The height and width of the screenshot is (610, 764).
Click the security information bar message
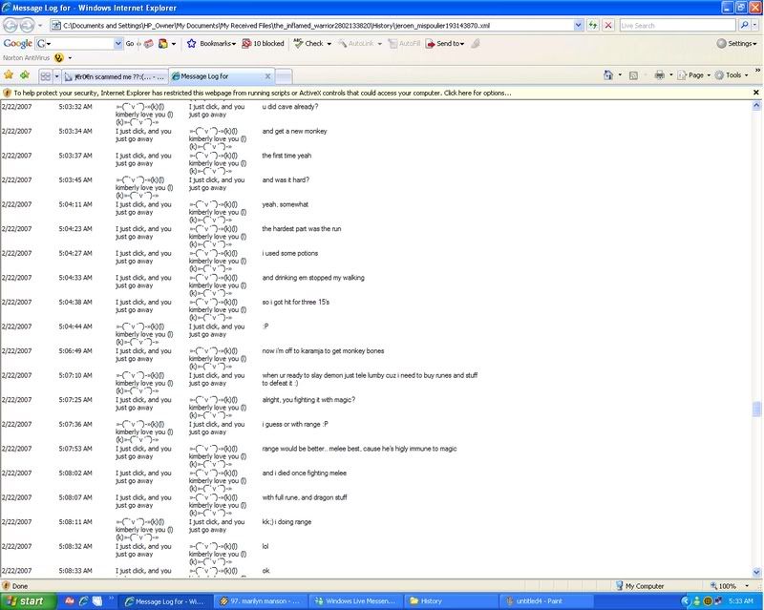point(262,93)
